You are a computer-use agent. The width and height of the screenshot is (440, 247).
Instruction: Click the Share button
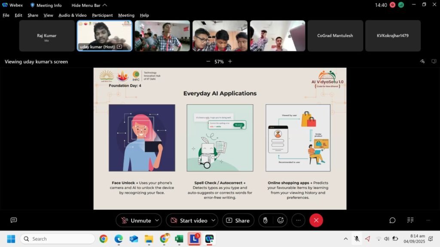[238, 220]
